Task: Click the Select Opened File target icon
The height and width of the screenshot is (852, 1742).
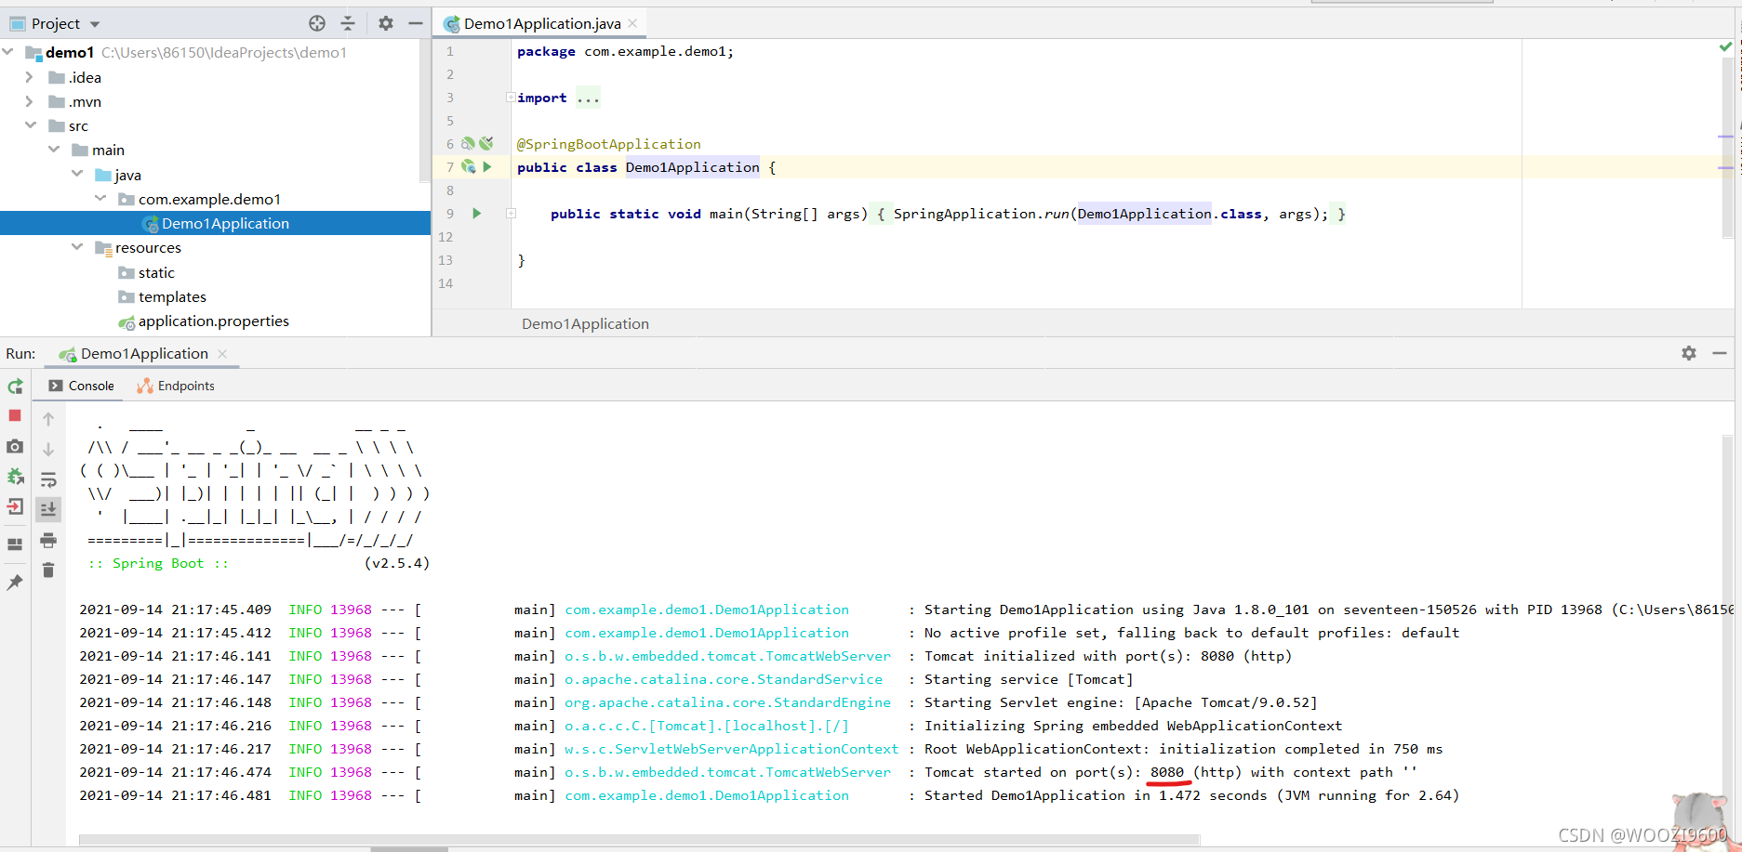Action: [x=317, y=23]
